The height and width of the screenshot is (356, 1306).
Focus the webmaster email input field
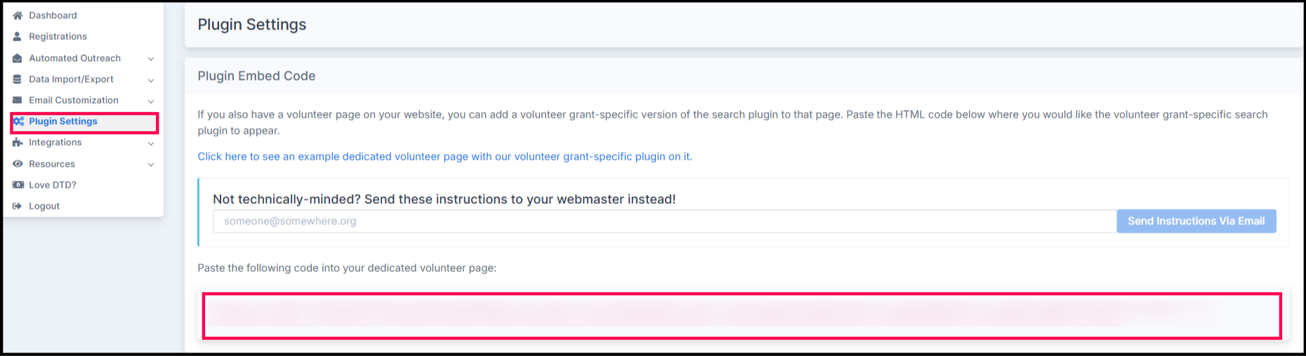(x=664, y=221)
